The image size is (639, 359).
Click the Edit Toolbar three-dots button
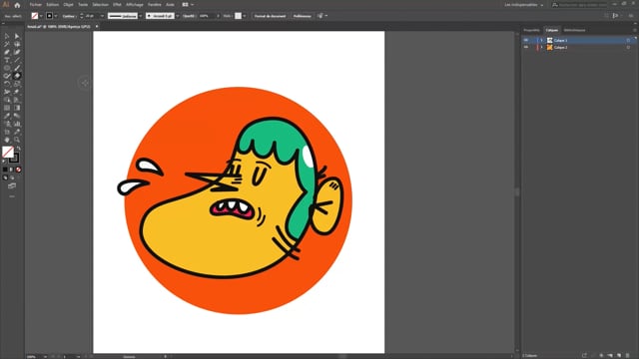pyautogui.click(x=12, y=196)
